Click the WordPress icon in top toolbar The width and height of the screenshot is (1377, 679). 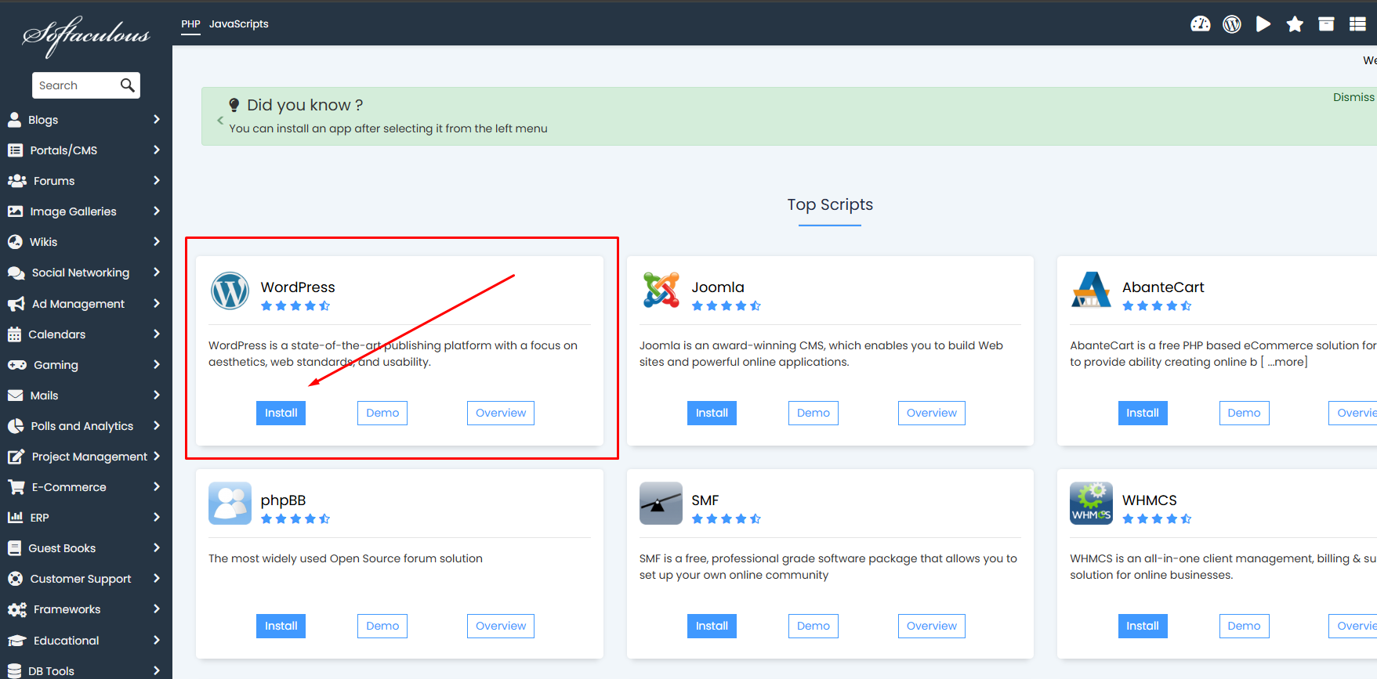point(1231,24)
